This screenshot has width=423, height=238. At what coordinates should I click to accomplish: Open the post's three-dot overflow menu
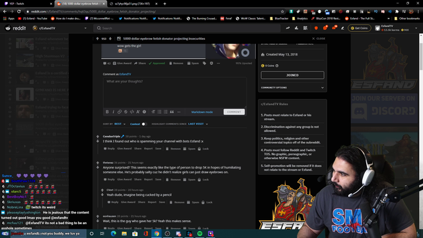point(218,63)
